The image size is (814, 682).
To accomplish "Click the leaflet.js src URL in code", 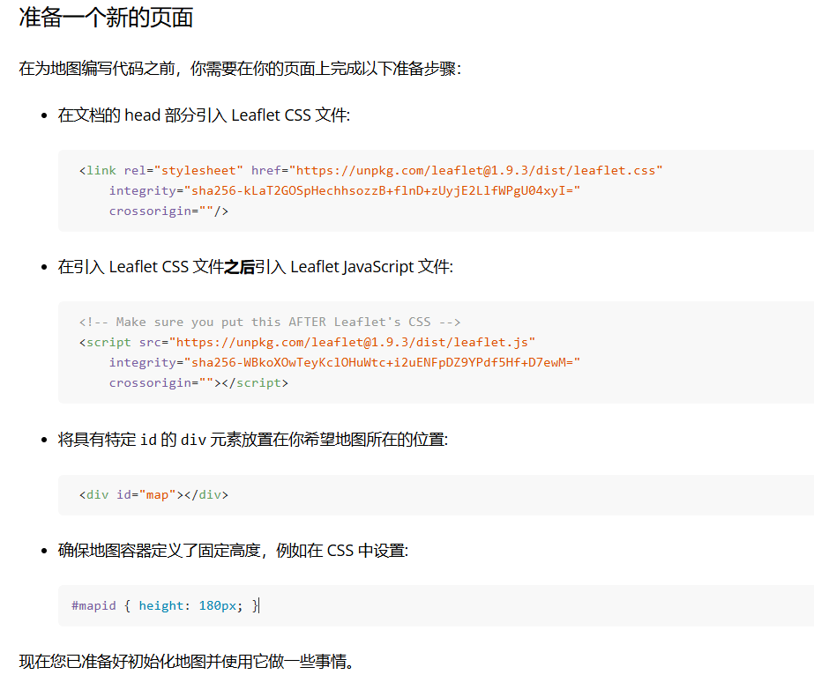I will click(353, 342).
